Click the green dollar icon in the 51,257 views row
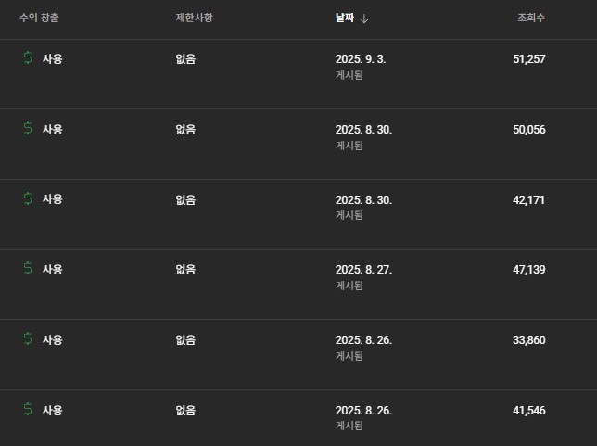597x446 pixels. coord(27,58)
